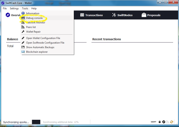Select Network Monitor in Tools menu
Image resolution: width=179 pixels, height=127 pixels.
click(x=47, y=23)
